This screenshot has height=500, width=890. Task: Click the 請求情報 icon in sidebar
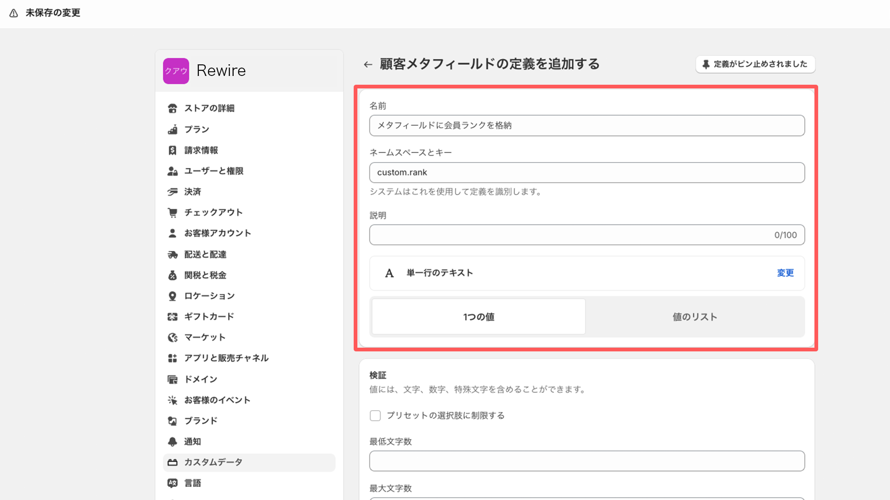point(173,150)
